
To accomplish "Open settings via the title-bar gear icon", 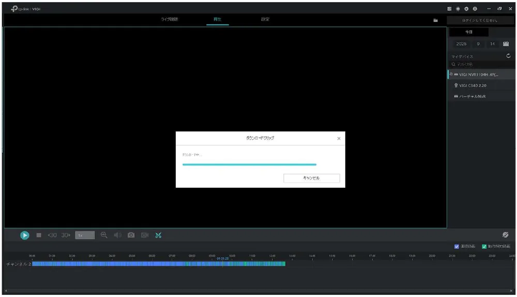I will tap(466, 9).
